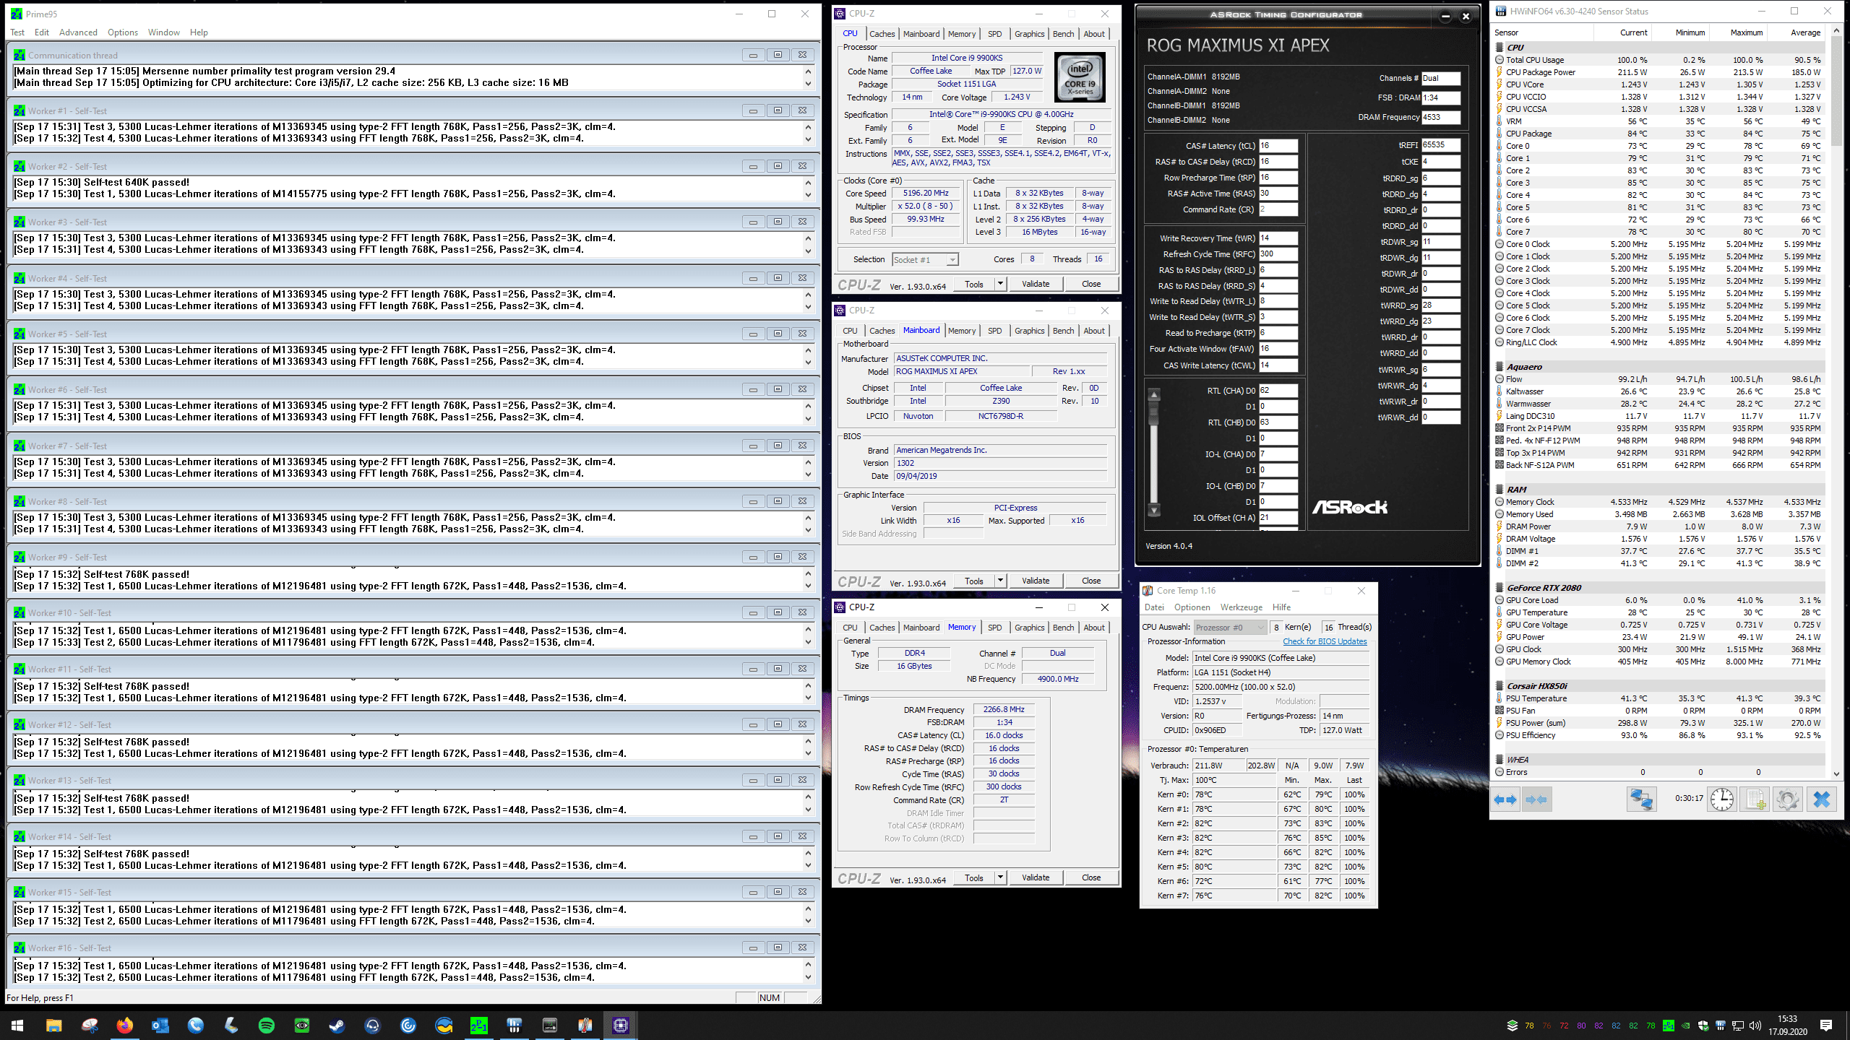Open Werkzeuge menu in Core Temp

pos(1241,607)
